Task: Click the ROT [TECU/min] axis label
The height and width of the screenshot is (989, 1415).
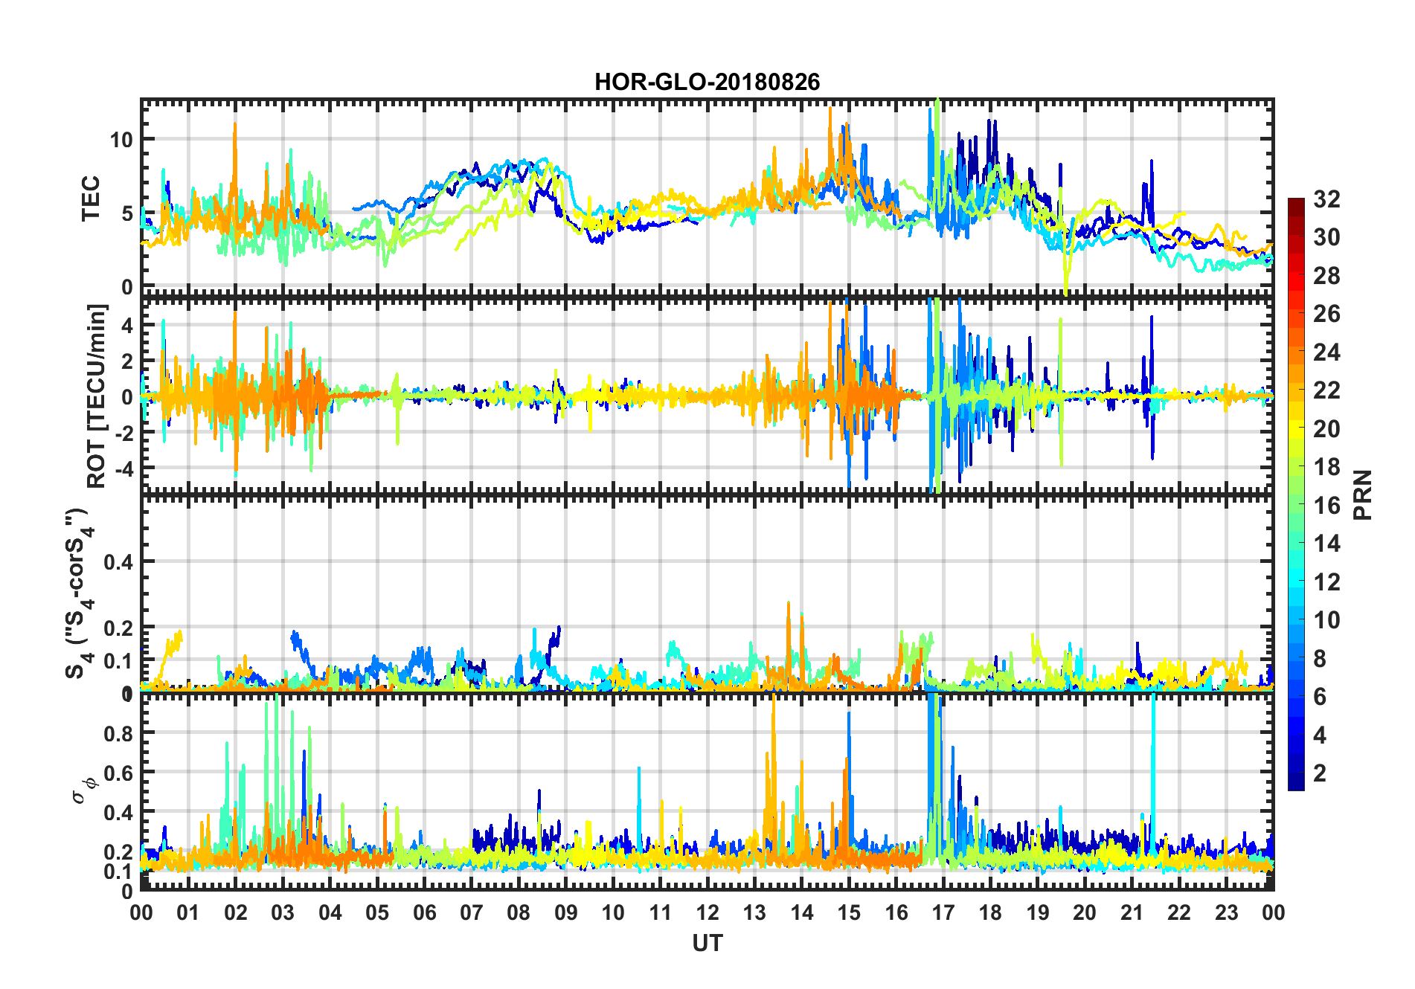Action: coord(97,396)
